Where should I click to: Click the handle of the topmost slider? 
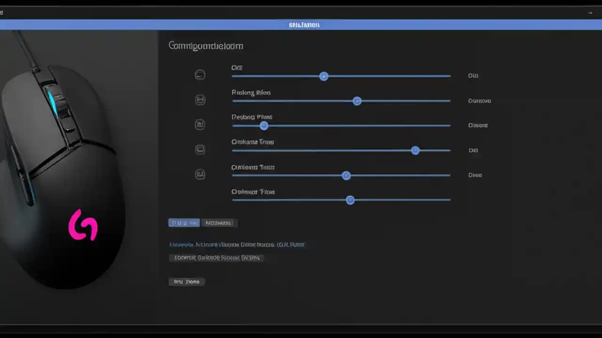click(x=324, y=77)
